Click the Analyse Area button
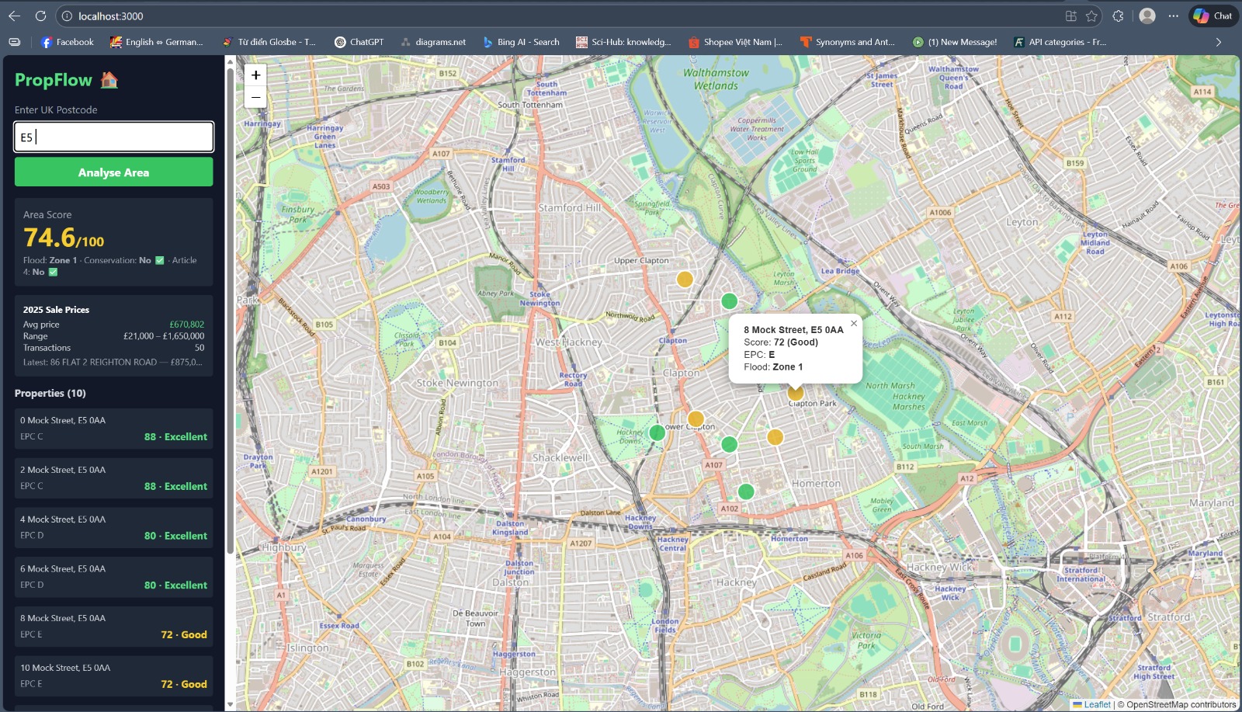1242x712 pixels. pos(113,172)
